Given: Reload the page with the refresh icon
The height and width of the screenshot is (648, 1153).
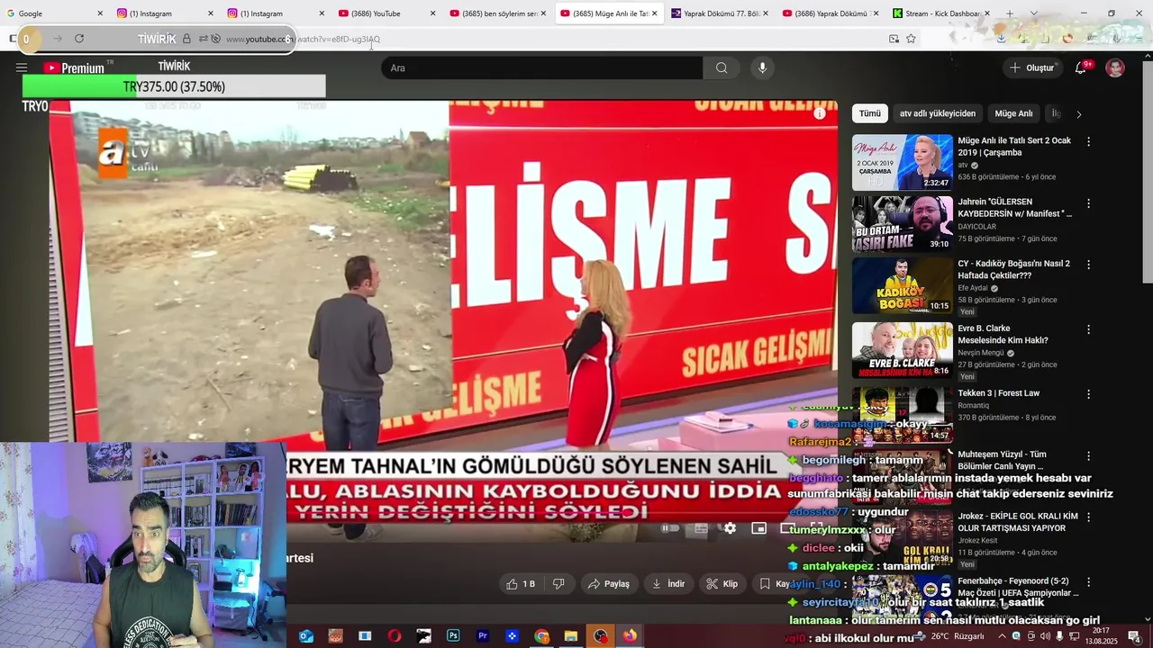Looking at the screenshot, I should click(x=79, y=39).
